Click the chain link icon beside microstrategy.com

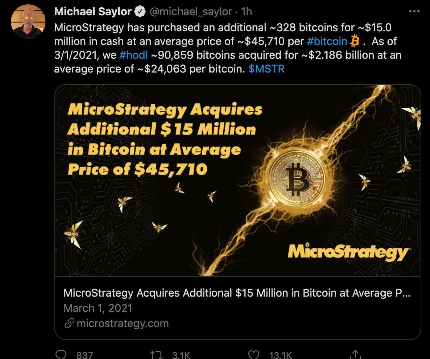click(69, 323)
